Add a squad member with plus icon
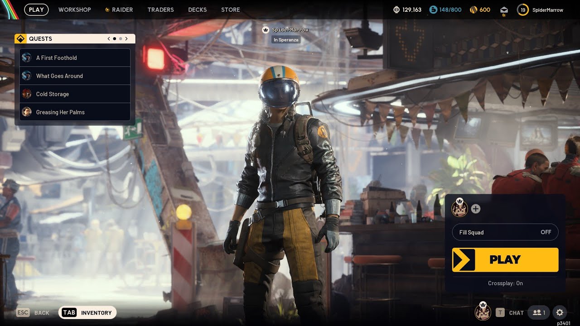Viewport: 580px width, 326px height. (475, 209)
